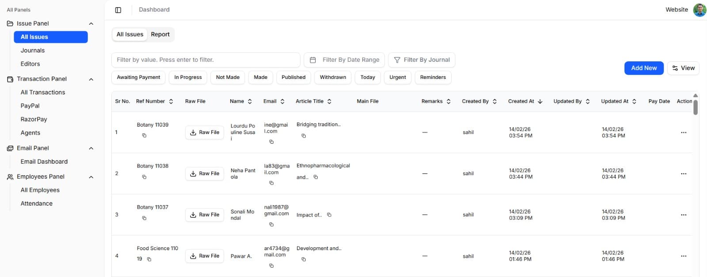Sort by Remarks column
The width and height of the screenshot is (707, 277).
[x=436, y=101]
